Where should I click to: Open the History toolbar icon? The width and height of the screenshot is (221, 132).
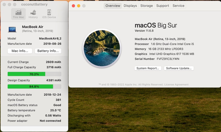coord(33,14)
